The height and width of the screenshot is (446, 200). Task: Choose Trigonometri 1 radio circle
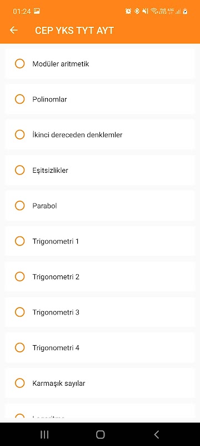pyautogui.click(x=19, y=241)
